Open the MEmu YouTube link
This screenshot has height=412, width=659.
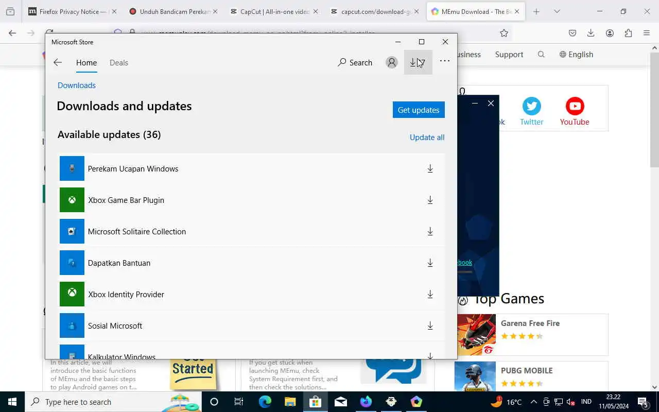coord(575,111)
